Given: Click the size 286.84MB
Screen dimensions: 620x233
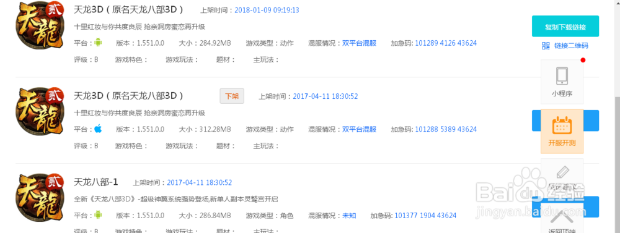Looking at the screenshot, I should click(x=216, y=216).
